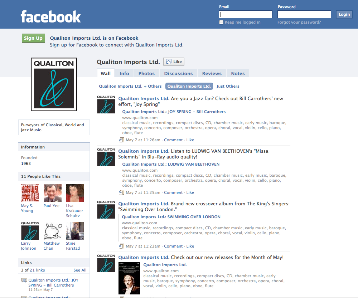Select Qualiton Imports Ltd. + Others filter

pyautogui.click(x=130, y=86)
